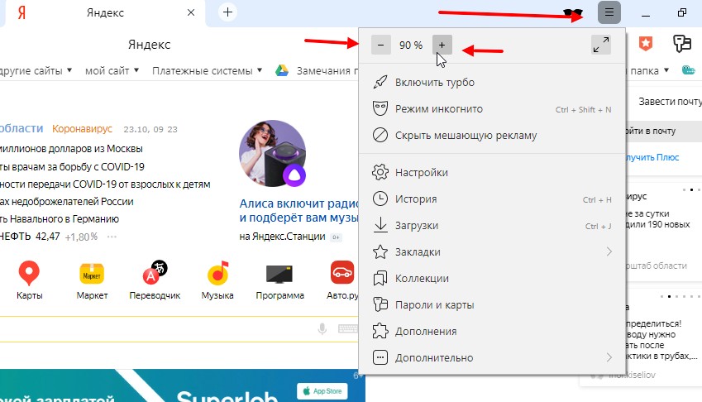The width and height of the screenshot is (702, 402).
Task: Open the 'Коронавирус' news tab
Action: coord(82,129)
